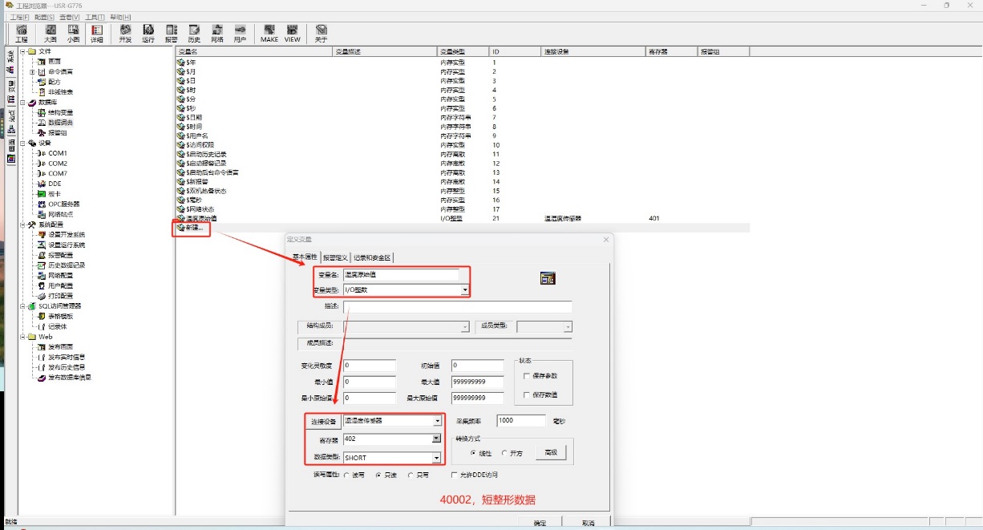Click the 用户 user toolbar icon

240,33
